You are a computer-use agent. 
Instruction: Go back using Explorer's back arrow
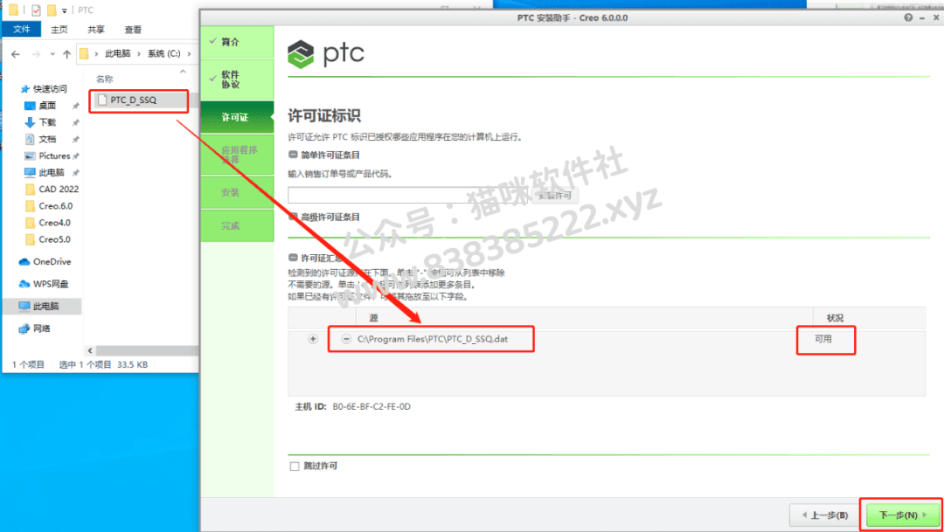[16, 54]
